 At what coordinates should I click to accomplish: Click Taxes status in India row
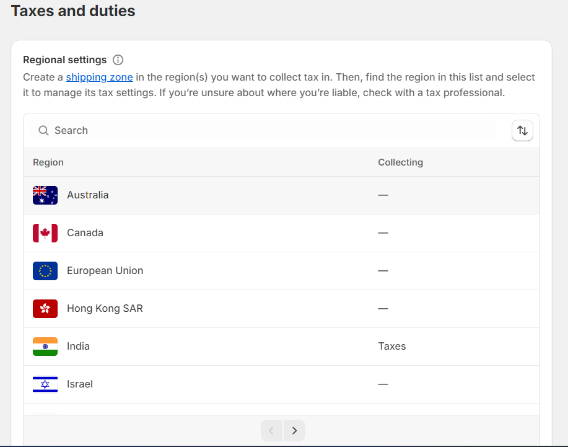point(391,347)
